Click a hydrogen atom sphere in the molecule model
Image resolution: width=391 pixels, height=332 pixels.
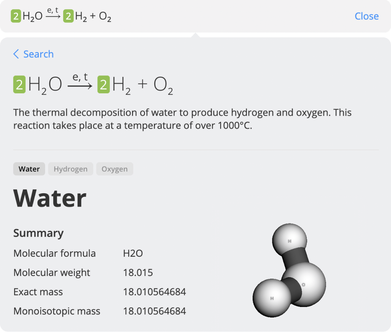[289, 240]
